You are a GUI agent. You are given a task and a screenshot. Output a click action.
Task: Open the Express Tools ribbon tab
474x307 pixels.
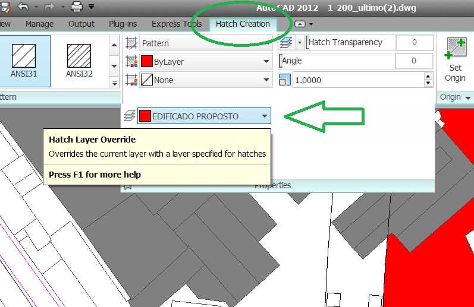[177, 24]
